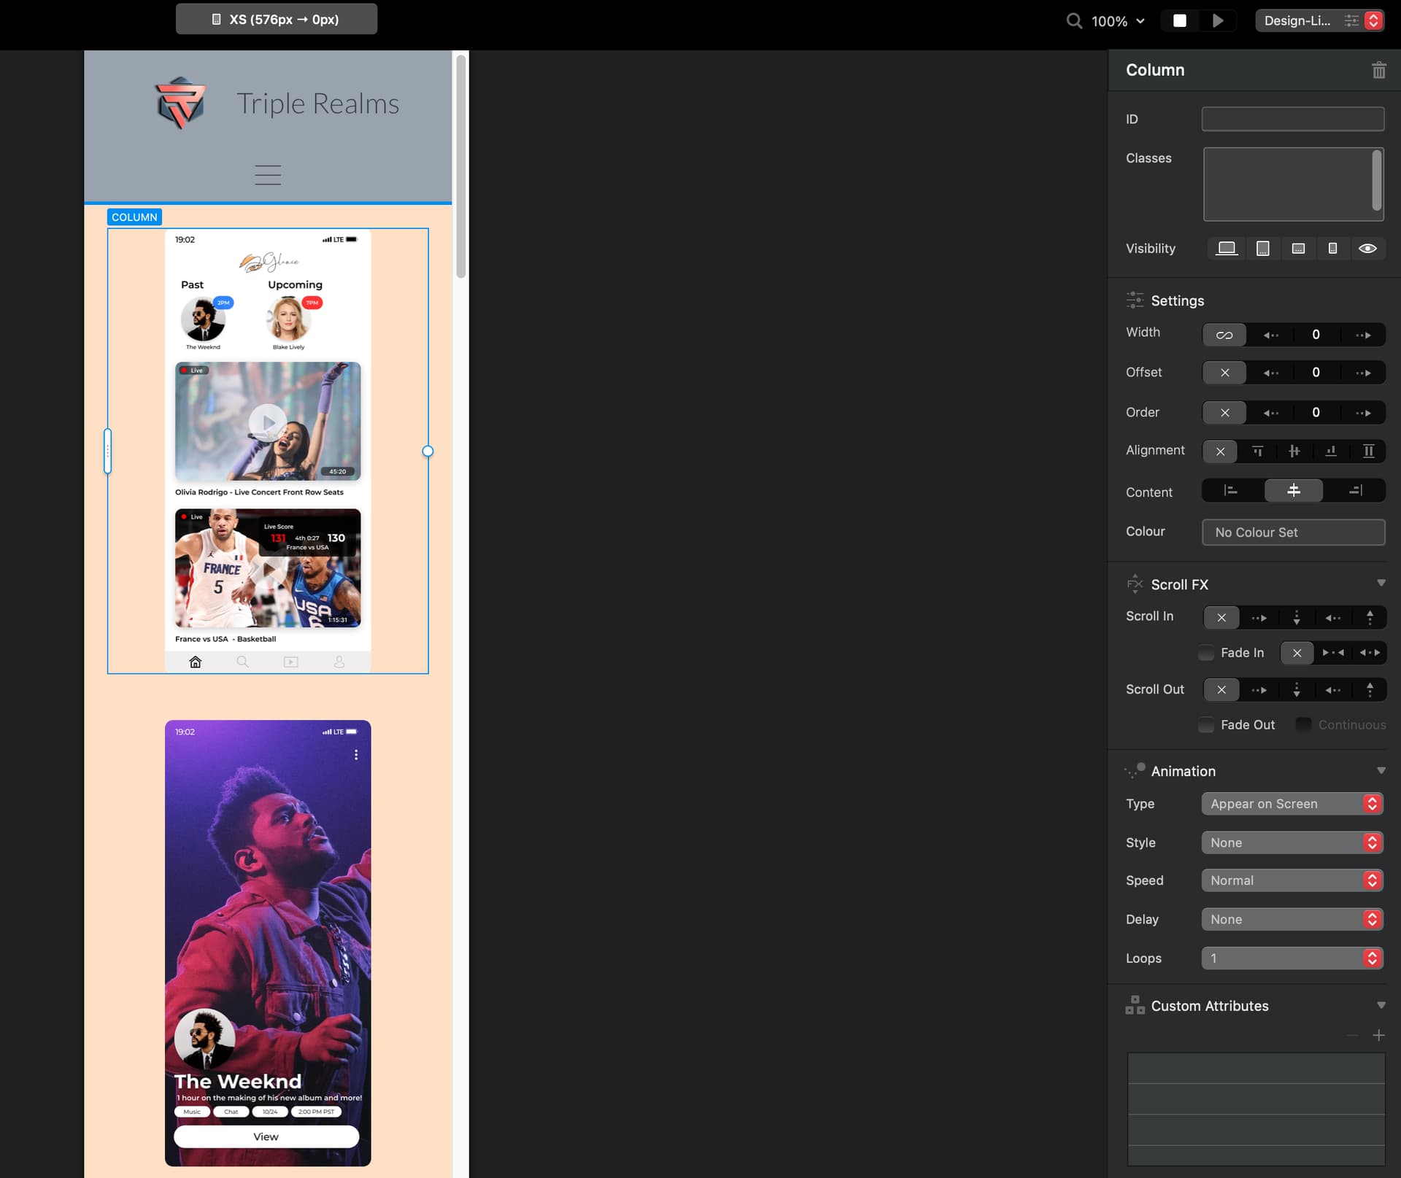
Task: Choose center content alignment icon
Action: click(1293, 491)
